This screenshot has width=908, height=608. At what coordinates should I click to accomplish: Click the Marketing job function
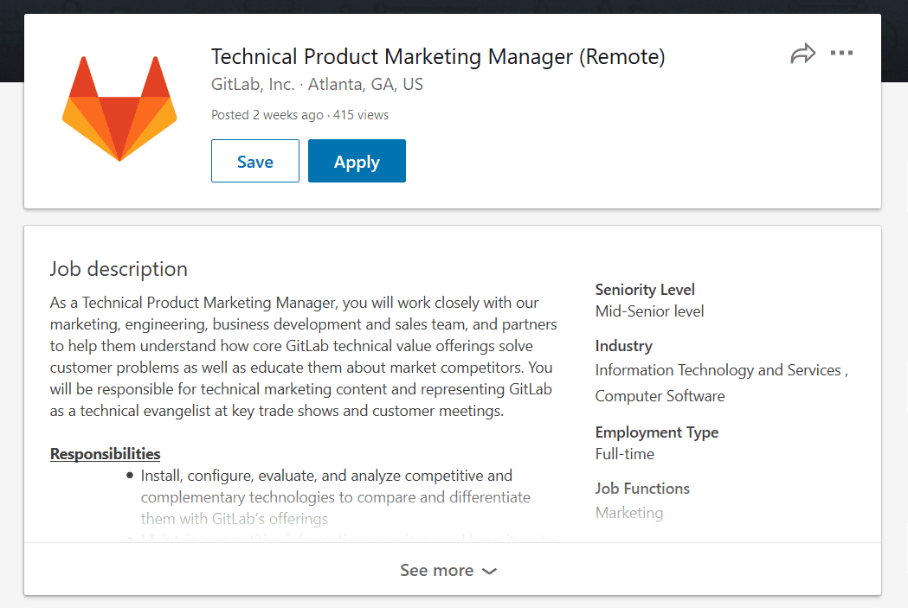(629, 513)
